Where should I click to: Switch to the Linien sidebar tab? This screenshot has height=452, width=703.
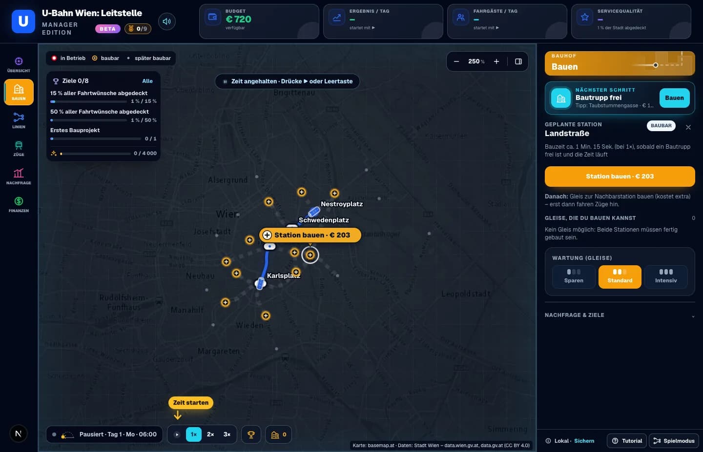[19, 120]
